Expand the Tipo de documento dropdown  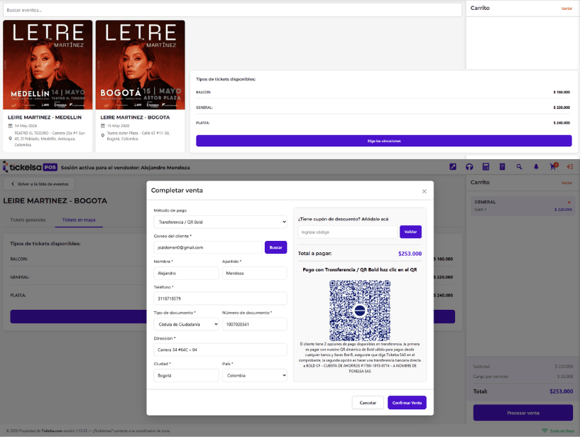187,324
